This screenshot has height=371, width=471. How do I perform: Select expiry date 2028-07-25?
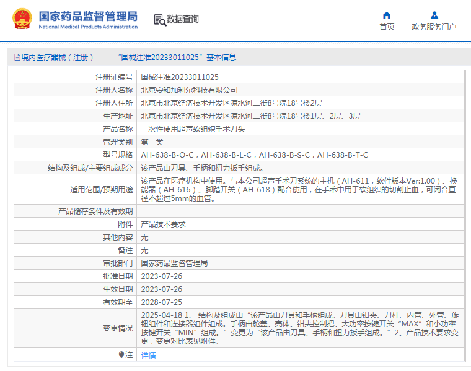coord(162,302)
